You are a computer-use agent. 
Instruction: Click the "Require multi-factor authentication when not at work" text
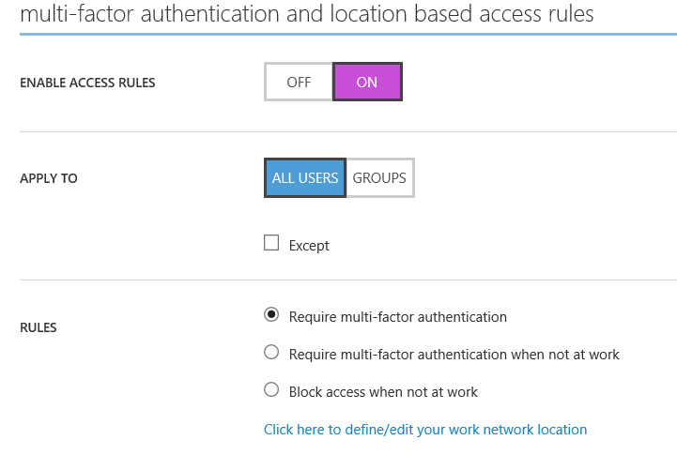454,355
